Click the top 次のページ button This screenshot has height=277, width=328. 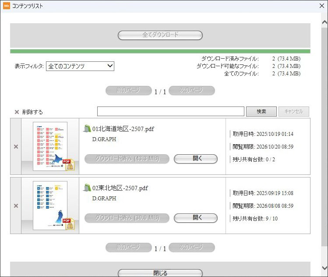(x=191, y=91)
